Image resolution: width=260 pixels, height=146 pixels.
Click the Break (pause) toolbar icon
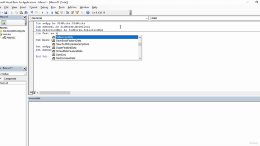click(47, 13)
